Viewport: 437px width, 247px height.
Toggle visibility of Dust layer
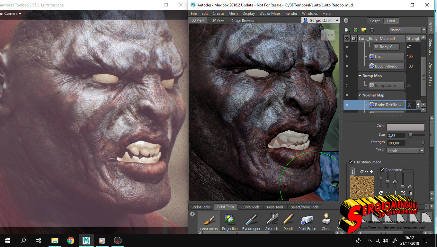pos(347,57)
